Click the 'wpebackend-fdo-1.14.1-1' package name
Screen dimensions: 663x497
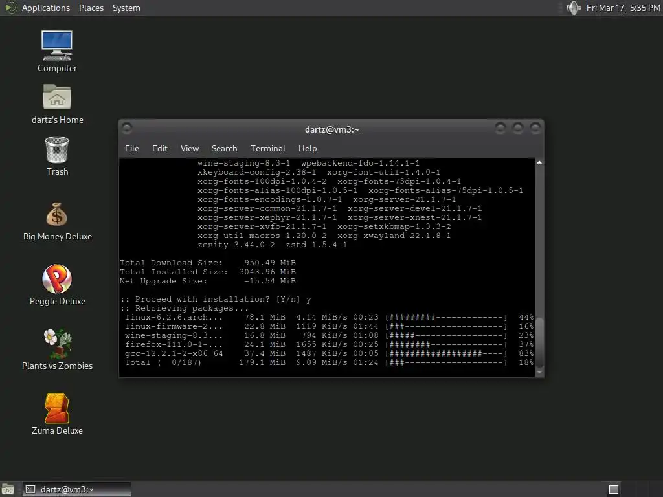coord(360,163)
